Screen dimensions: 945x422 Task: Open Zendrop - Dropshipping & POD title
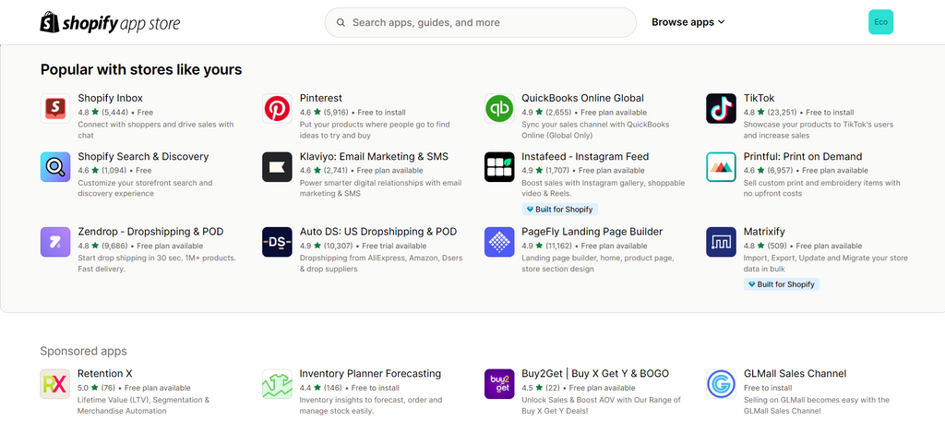150,232
